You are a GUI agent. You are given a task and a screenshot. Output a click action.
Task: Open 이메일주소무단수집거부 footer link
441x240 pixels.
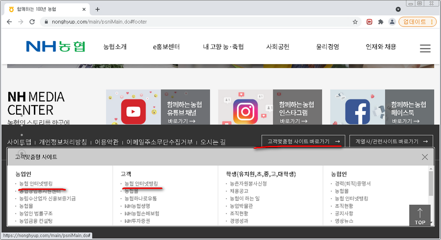coord(159,142)
